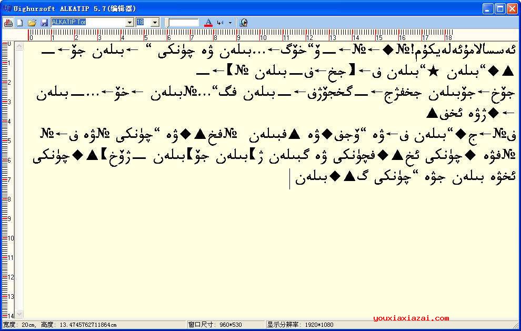Click the font color A icon

tap(208, 23)
